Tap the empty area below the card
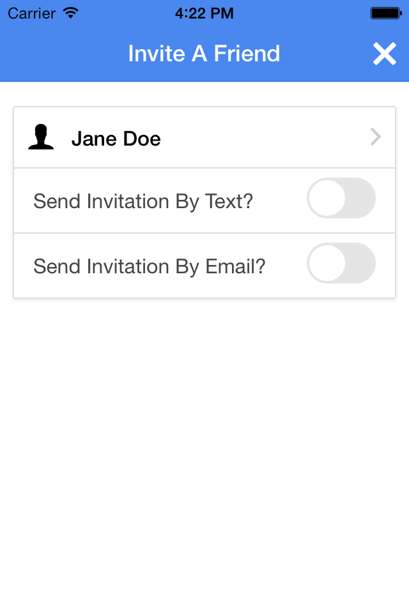The height and width of the screenshot is (613, 409). [x=204, y=450]
